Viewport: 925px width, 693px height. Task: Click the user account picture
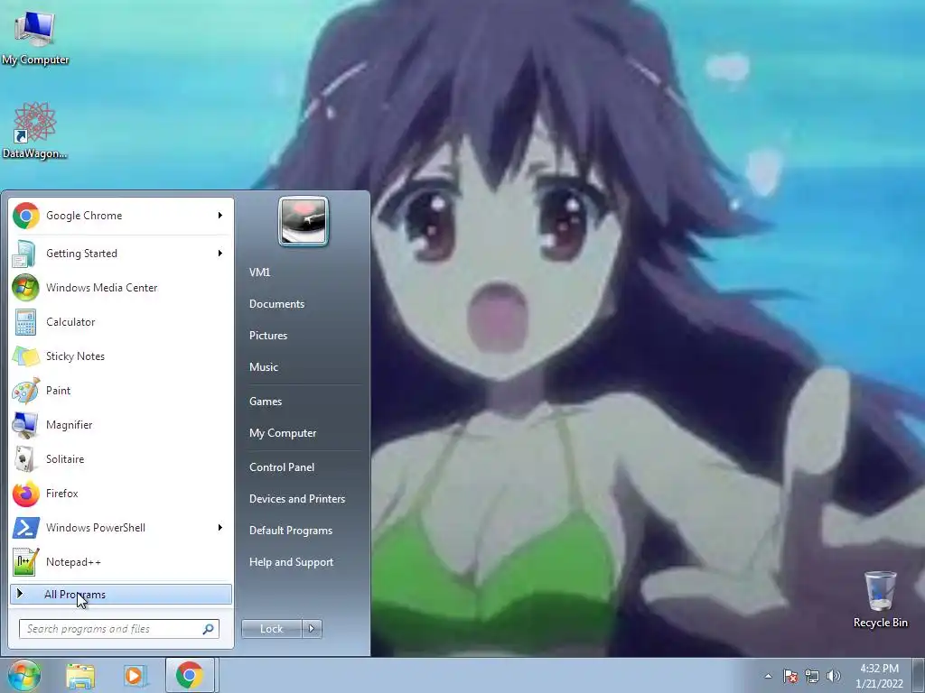pyautogui.click(x=304, y=222)
